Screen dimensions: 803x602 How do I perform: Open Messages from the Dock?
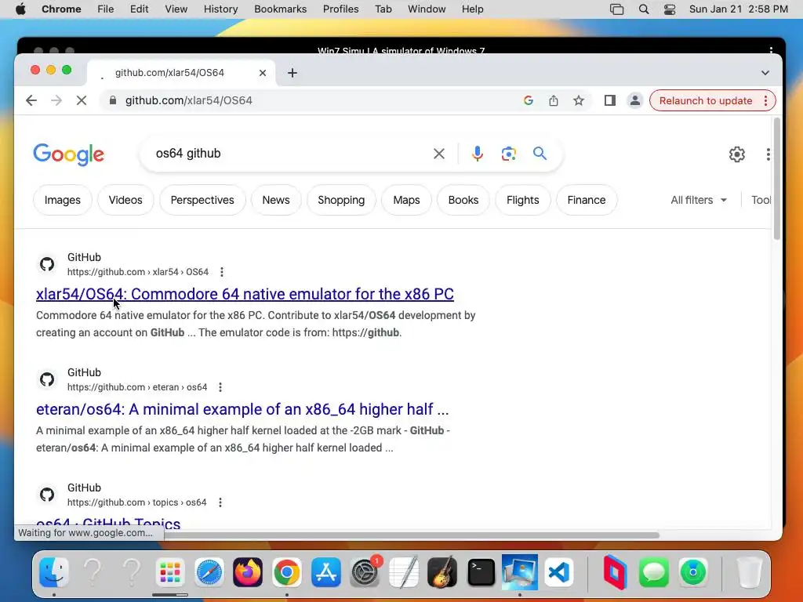point(654,571)
